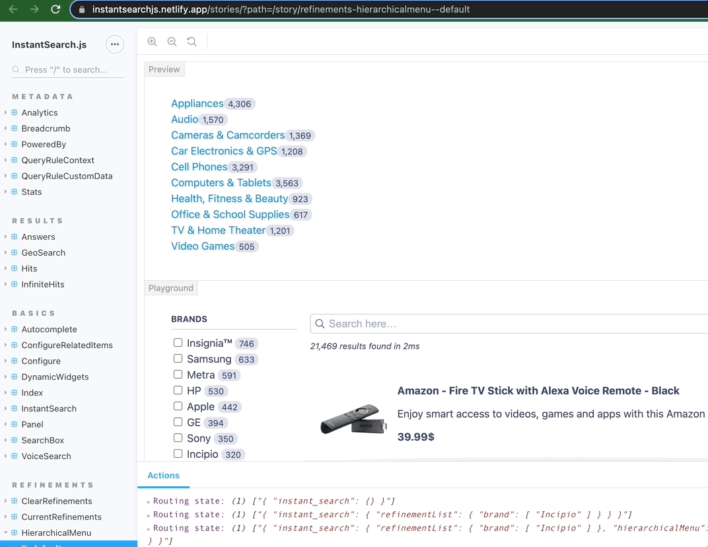Go back in the browser
Viewport: 708px width, 547px height.
13,9
